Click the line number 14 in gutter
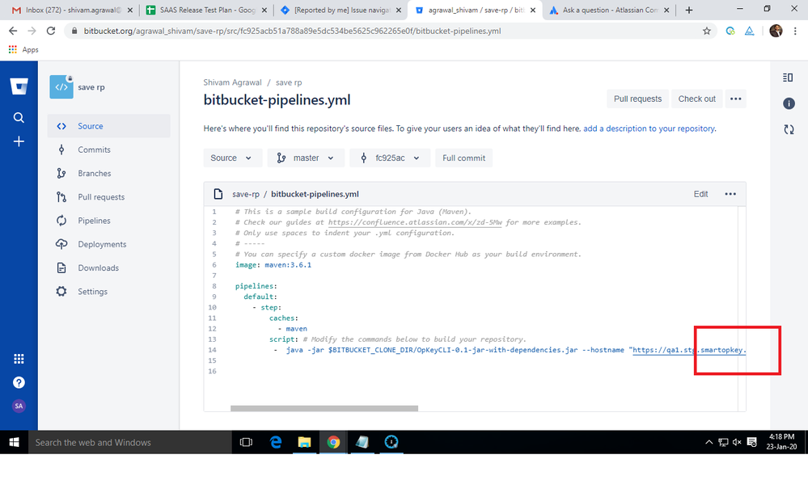Screen dimensions: 808x480 [x=212, y=350]
